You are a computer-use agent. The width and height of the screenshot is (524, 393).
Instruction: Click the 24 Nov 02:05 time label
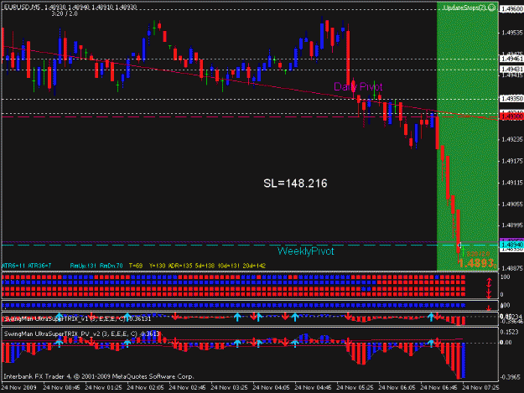click(145, 388)
